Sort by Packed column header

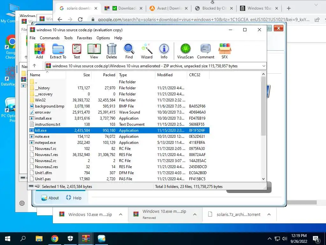coord(104,75)
